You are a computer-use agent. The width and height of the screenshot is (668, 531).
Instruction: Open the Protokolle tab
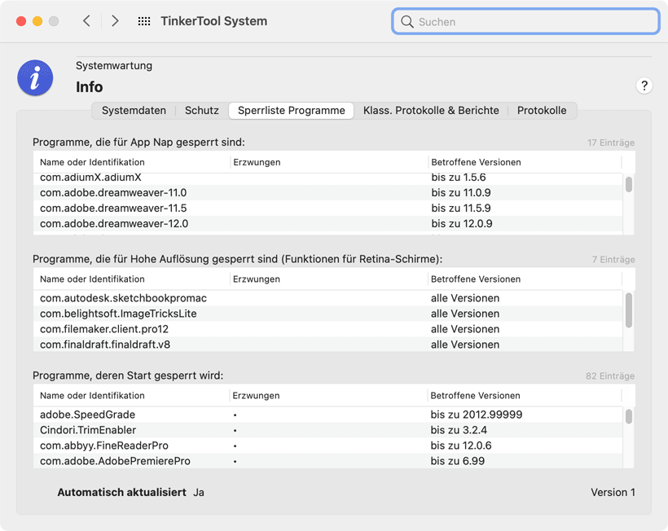tap(542, 111)
